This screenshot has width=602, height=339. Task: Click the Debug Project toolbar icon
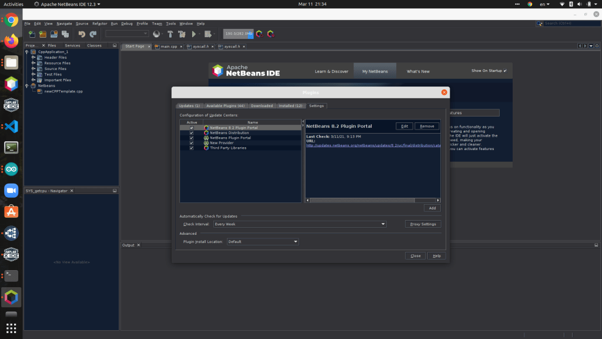point(206,34)
